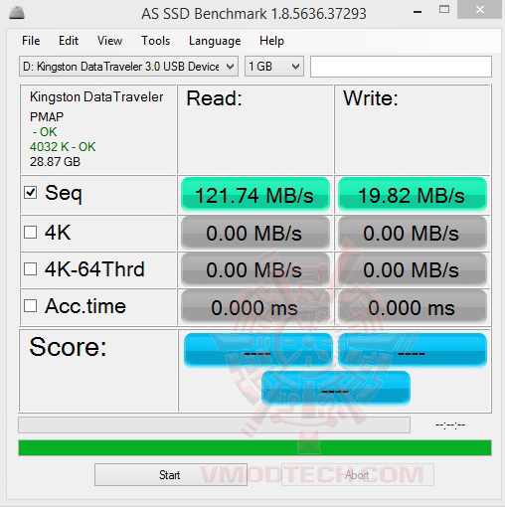Image resolution: width=505 pixels, height=507 pixels.
Task: Close the AS SSD Benchmark window
Action: (x=480, y=10)
